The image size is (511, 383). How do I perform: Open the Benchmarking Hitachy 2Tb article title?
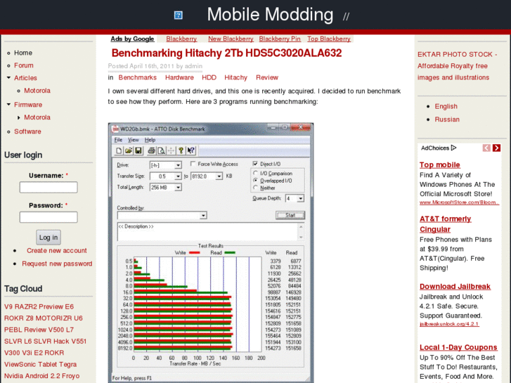pyautogui.click(x=226, y=53)
